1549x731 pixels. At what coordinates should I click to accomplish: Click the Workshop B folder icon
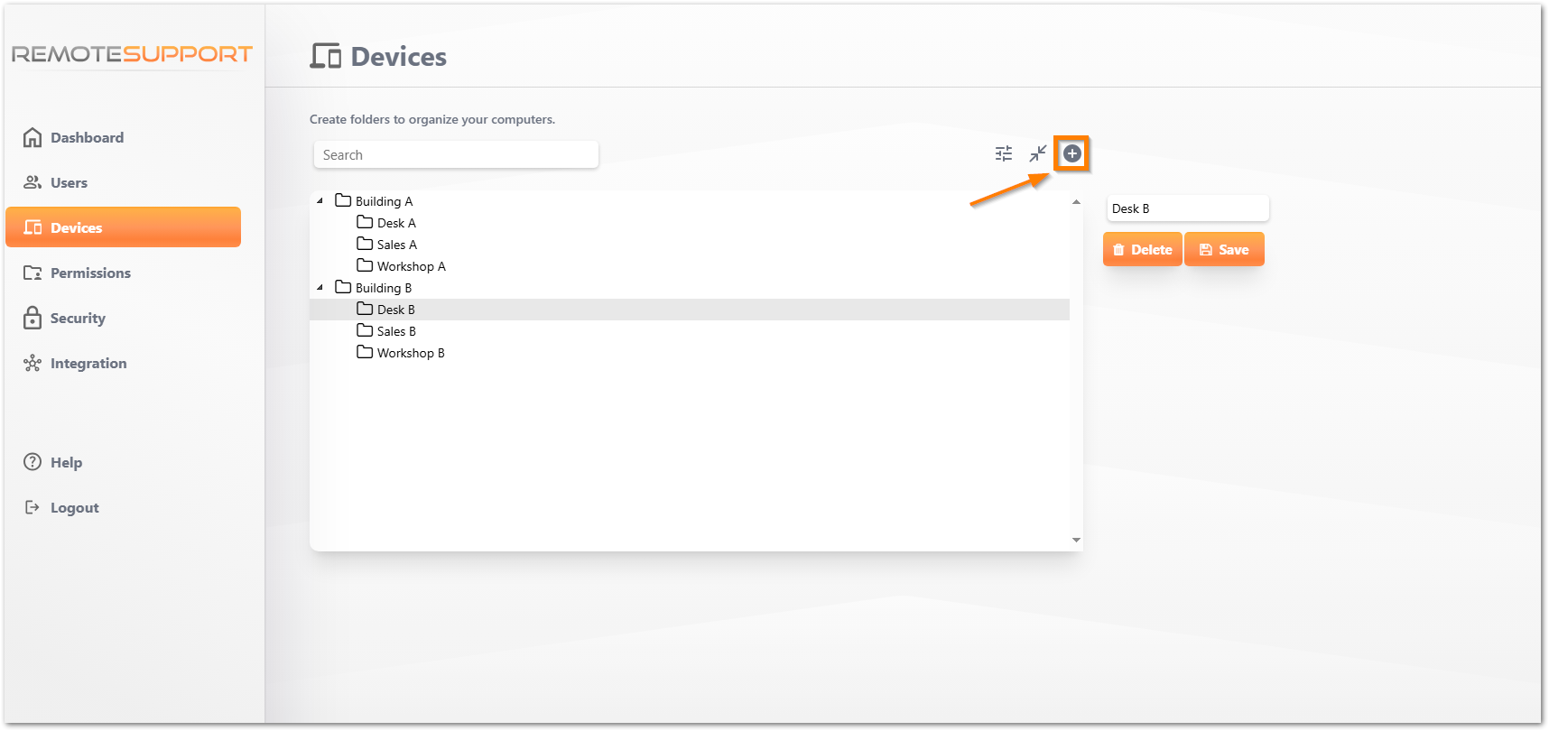point(365,352)
